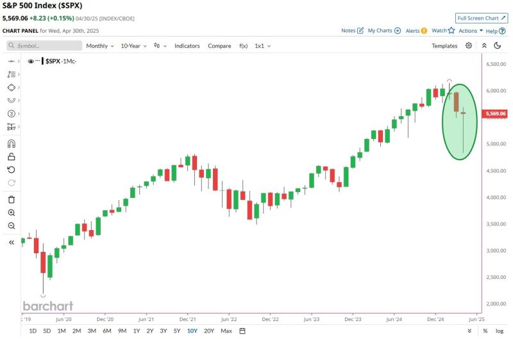Delete drawings with the trash icon
Viewport: 513px width, 339px height.
11,199
